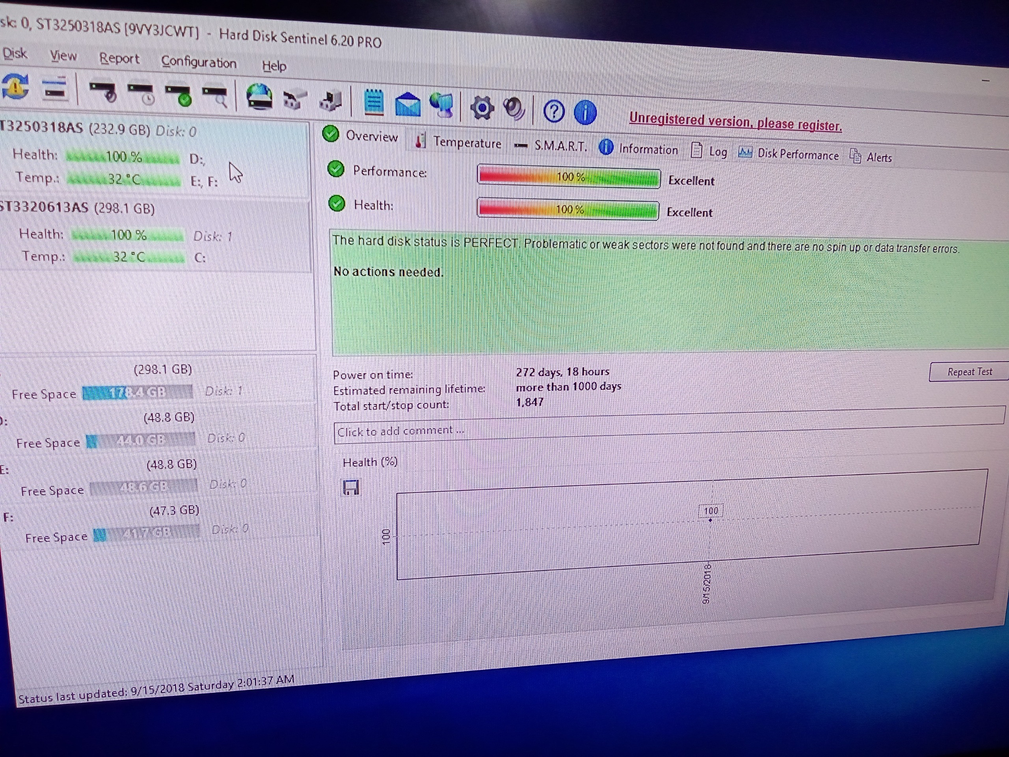
Task: Click the surface test green disk icon
Action: (179, 95)
